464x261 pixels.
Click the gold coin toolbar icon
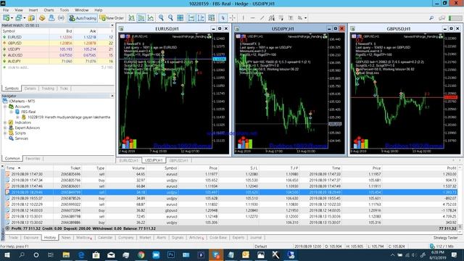click(42, 18)
